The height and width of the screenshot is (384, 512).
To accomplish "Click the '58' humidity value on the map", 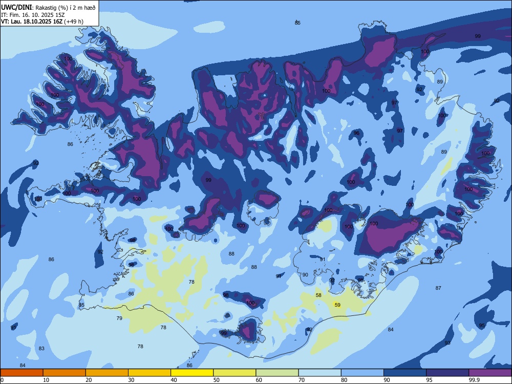I will pyautogui.click(x=318, y=295).
